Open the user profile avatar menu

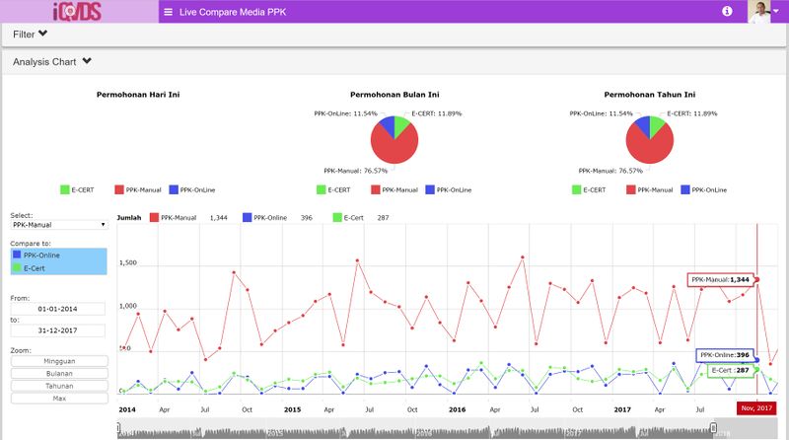(759, 11)
